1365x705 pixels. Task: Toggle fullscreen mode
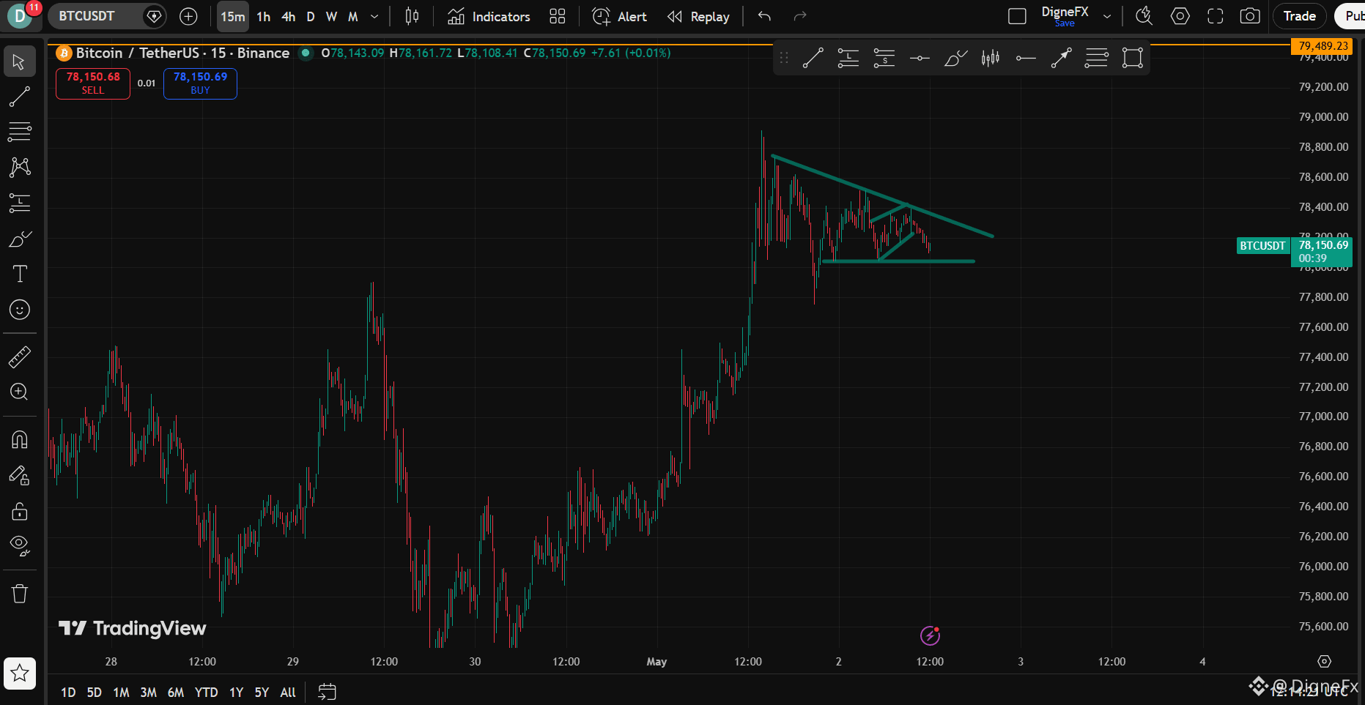[1215, 16]
